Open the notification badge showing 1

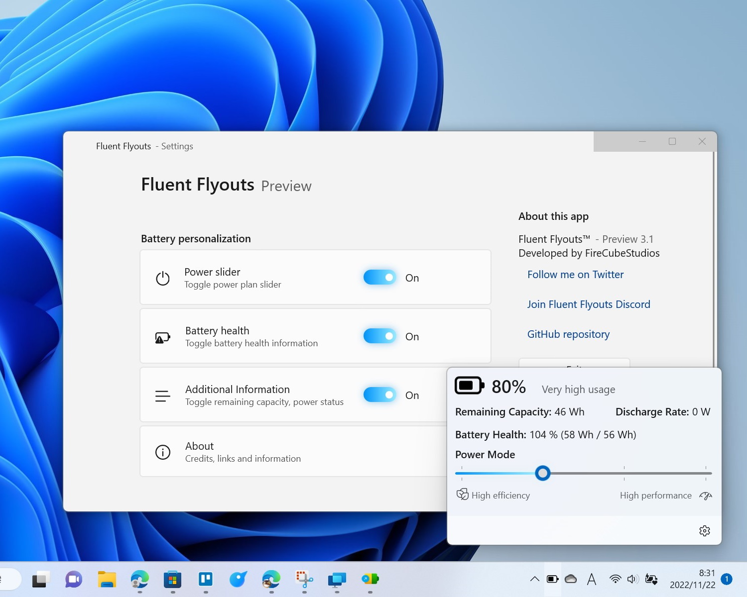point(727,579)
